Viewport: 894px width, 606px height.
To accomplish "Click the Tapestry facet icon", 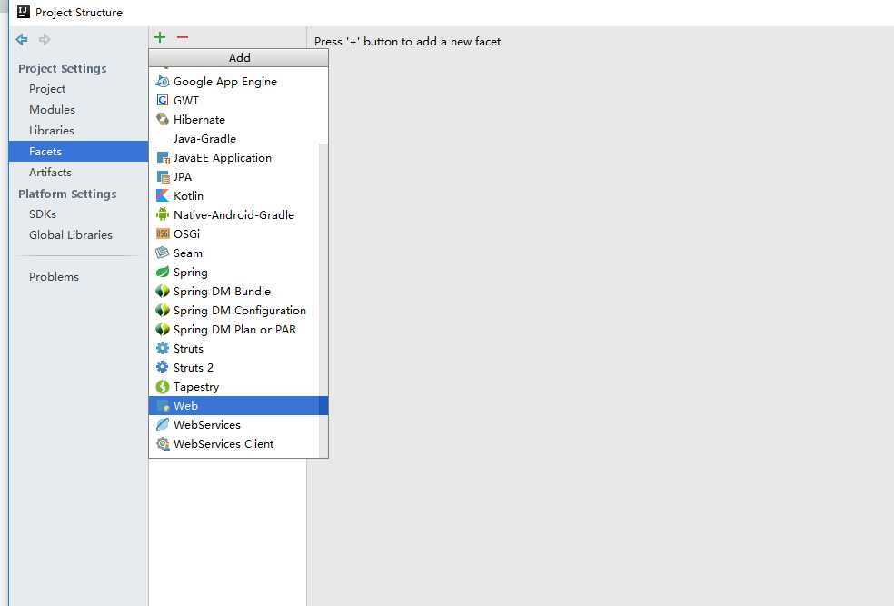I will click(x=163, y=386).
